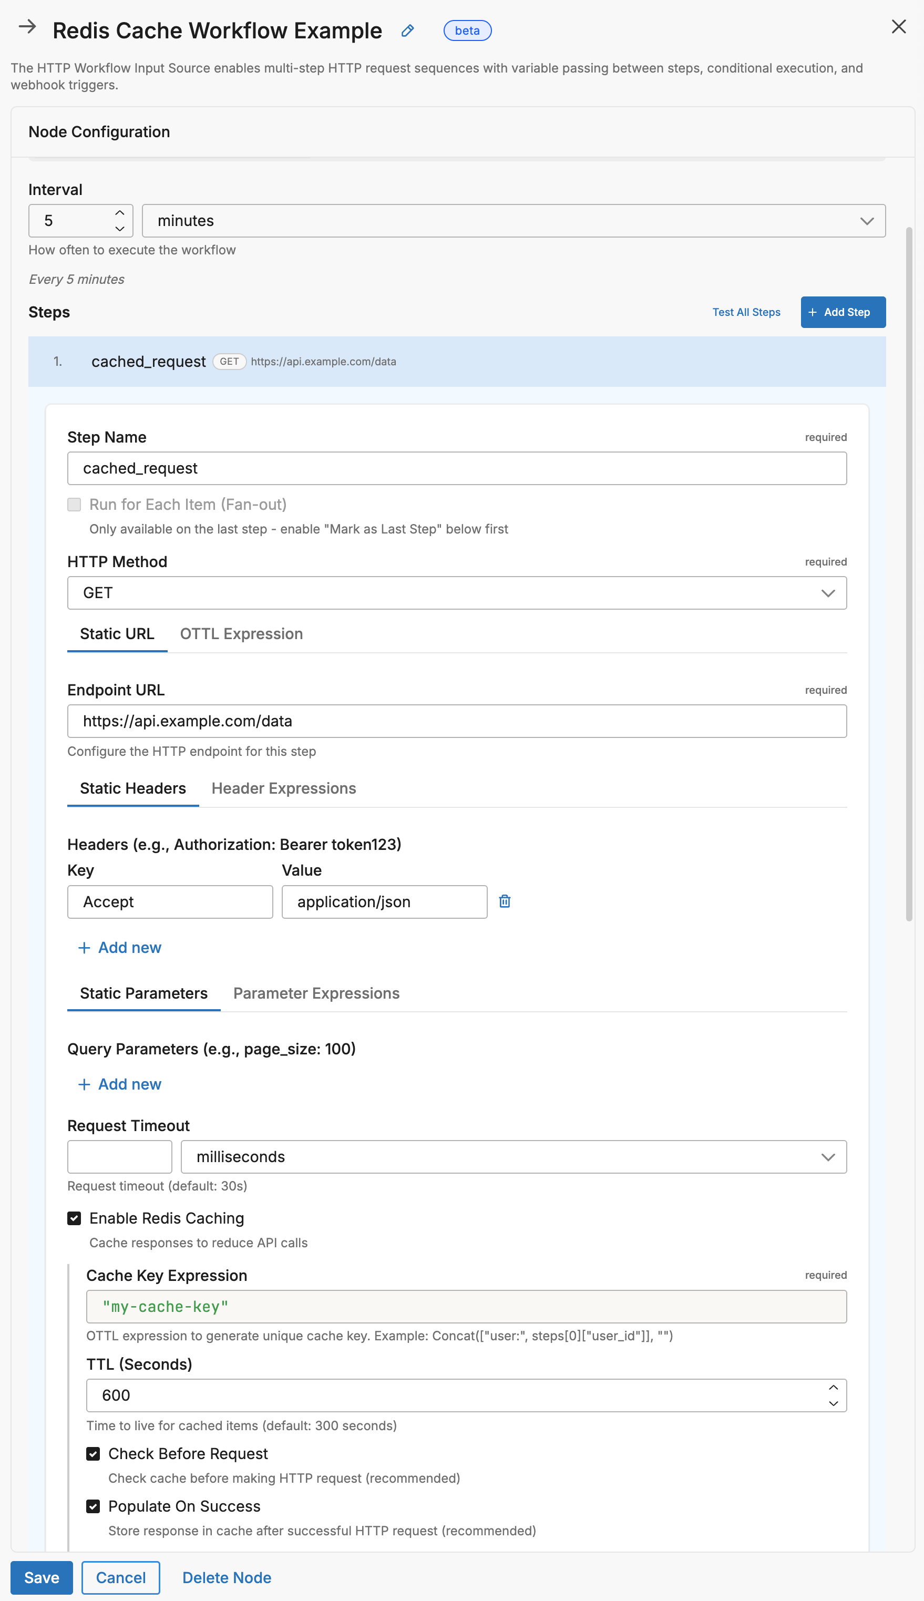The image size is (924, 1601).
Task: Click the plus icon on Add Step
Action: pyautogui.click(x=813, y=312)
